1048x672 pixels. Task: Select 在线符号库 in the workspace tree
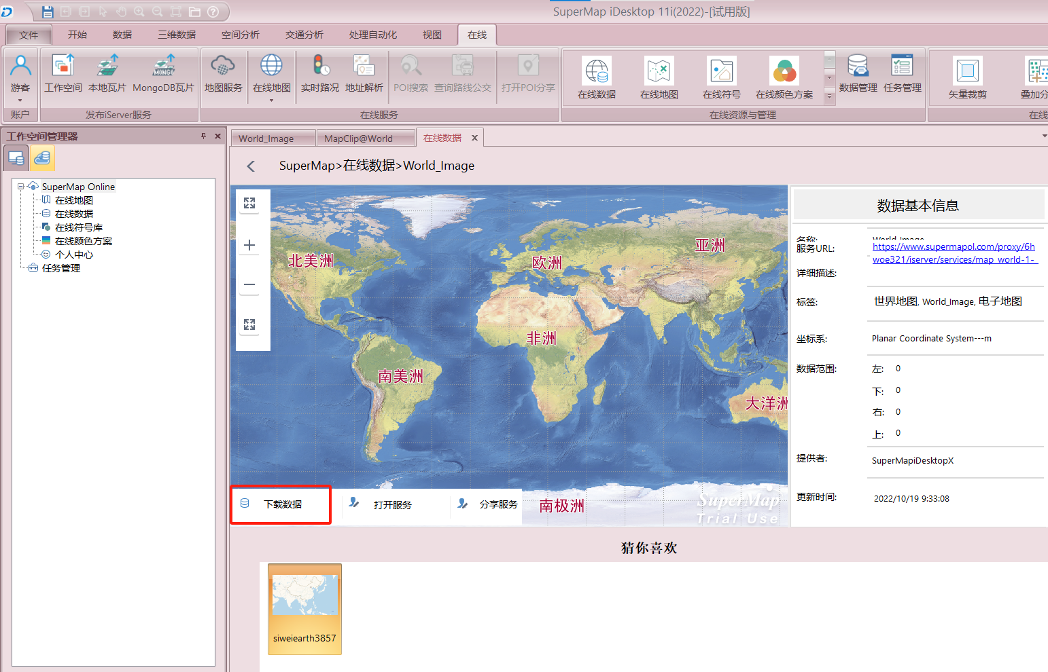pyautogui.click(x=79, y=227)
